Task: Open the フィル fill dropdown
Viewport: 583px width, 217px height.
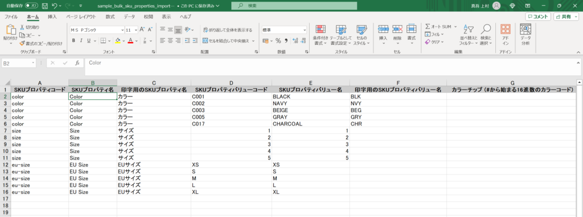Action: tap(434, 35)
